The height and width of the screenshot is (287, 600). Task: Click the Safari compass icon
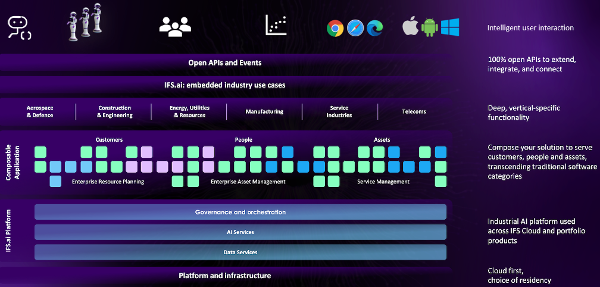click(x=355, y=28)
